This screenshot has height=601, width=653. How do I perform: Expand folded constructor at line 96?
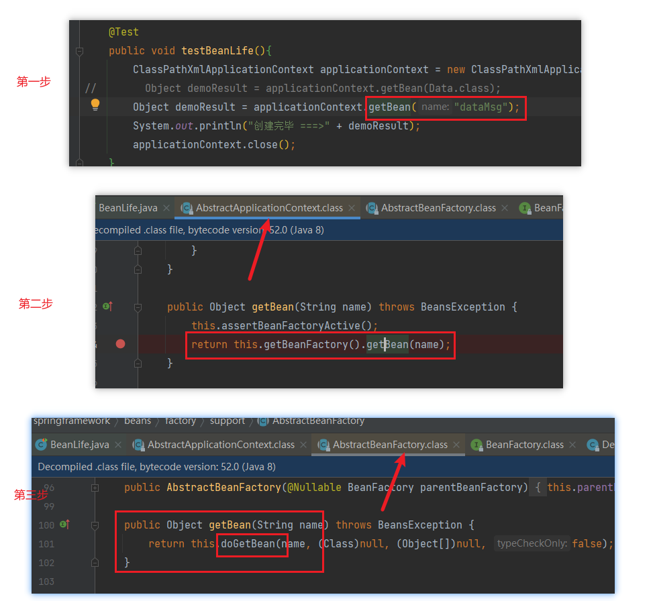point(95,488)
